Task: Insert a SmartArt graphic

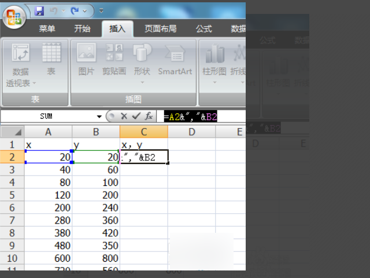Action: (175, 59)
